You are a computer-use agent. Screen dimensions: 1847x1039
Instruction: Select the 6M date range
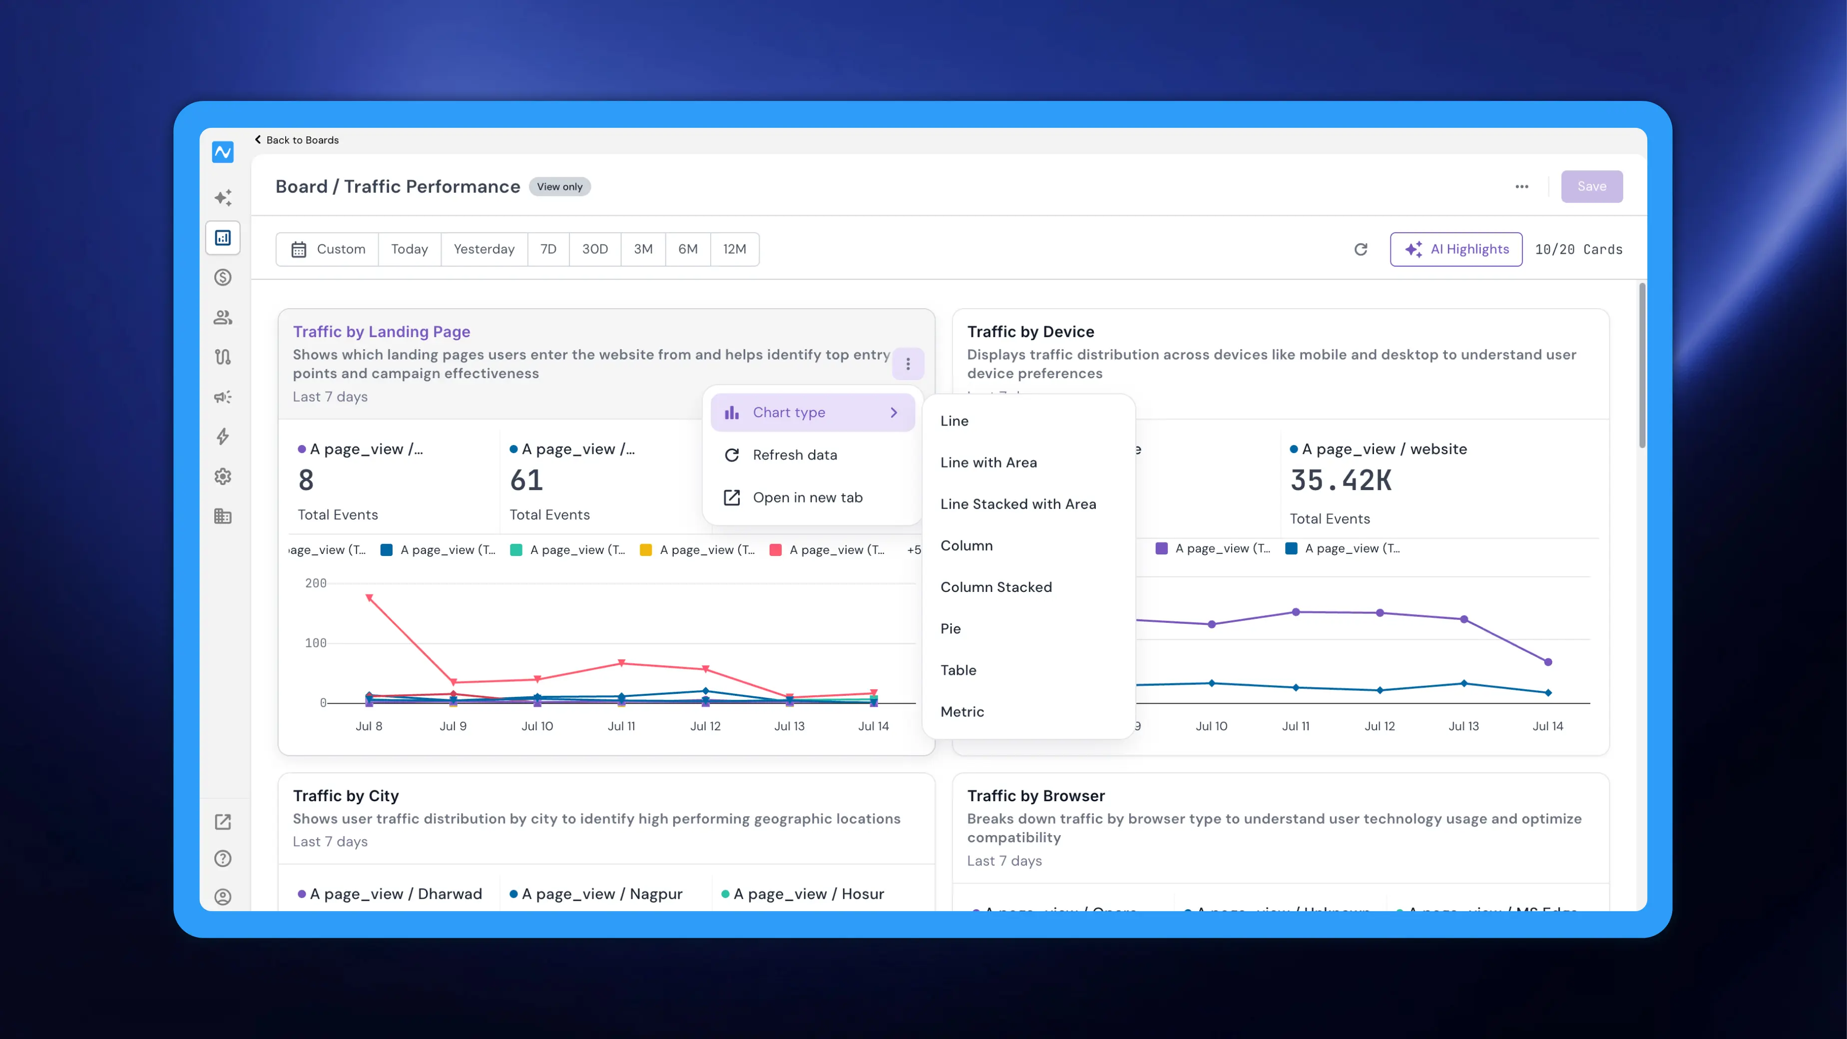pyautogui.click(x=688, y=249)
